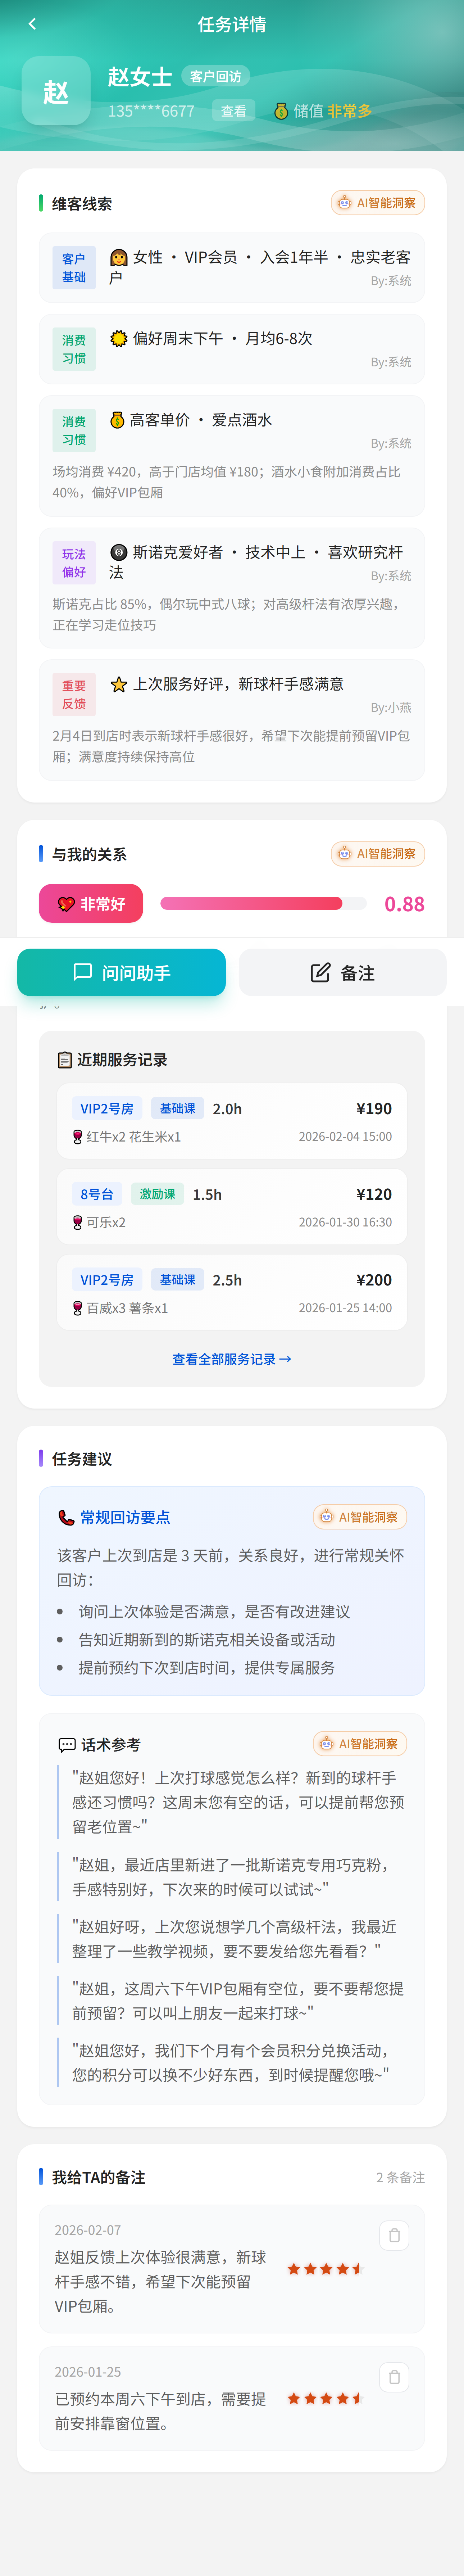Delete the 2026-02-07 note with trash icon
464x2576 pixels.
pos(394,2235)
